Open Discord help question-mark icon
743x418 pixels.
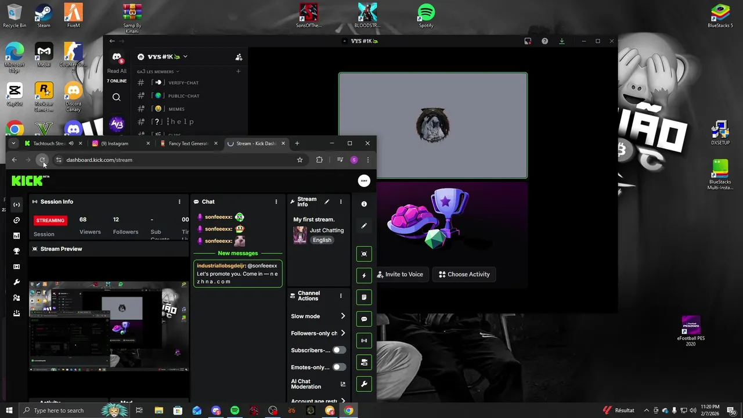point(544,41)
